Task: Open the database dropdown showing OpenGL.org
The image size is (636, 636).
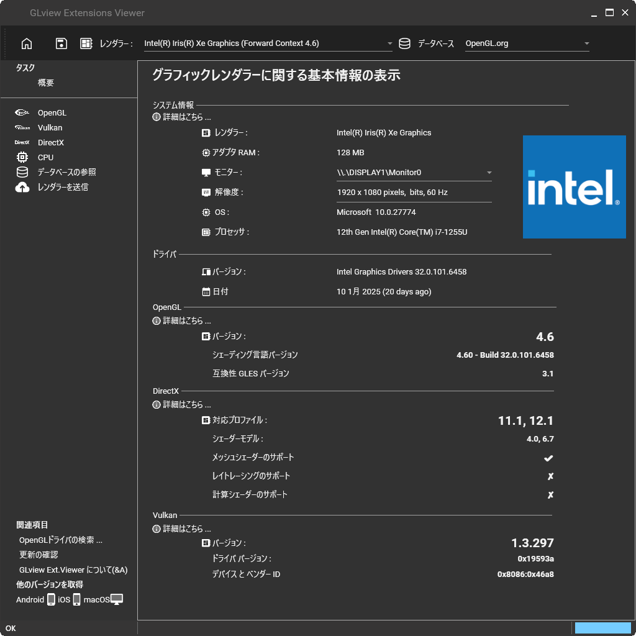Action: [527, 43]
